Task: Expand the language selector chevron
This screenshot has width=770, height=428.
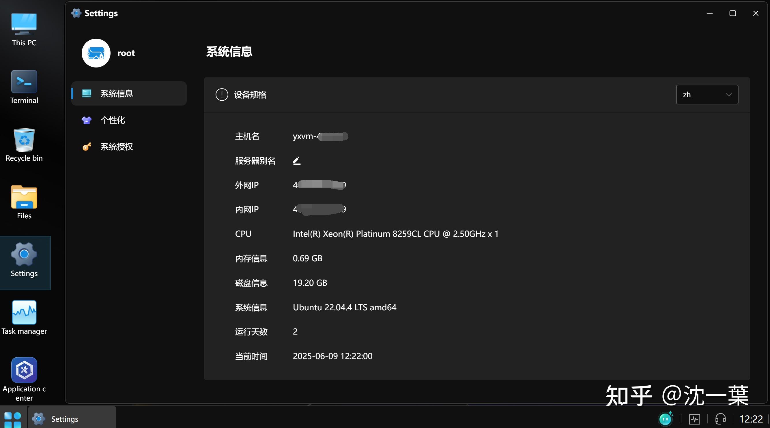Action: coord(728,95)
